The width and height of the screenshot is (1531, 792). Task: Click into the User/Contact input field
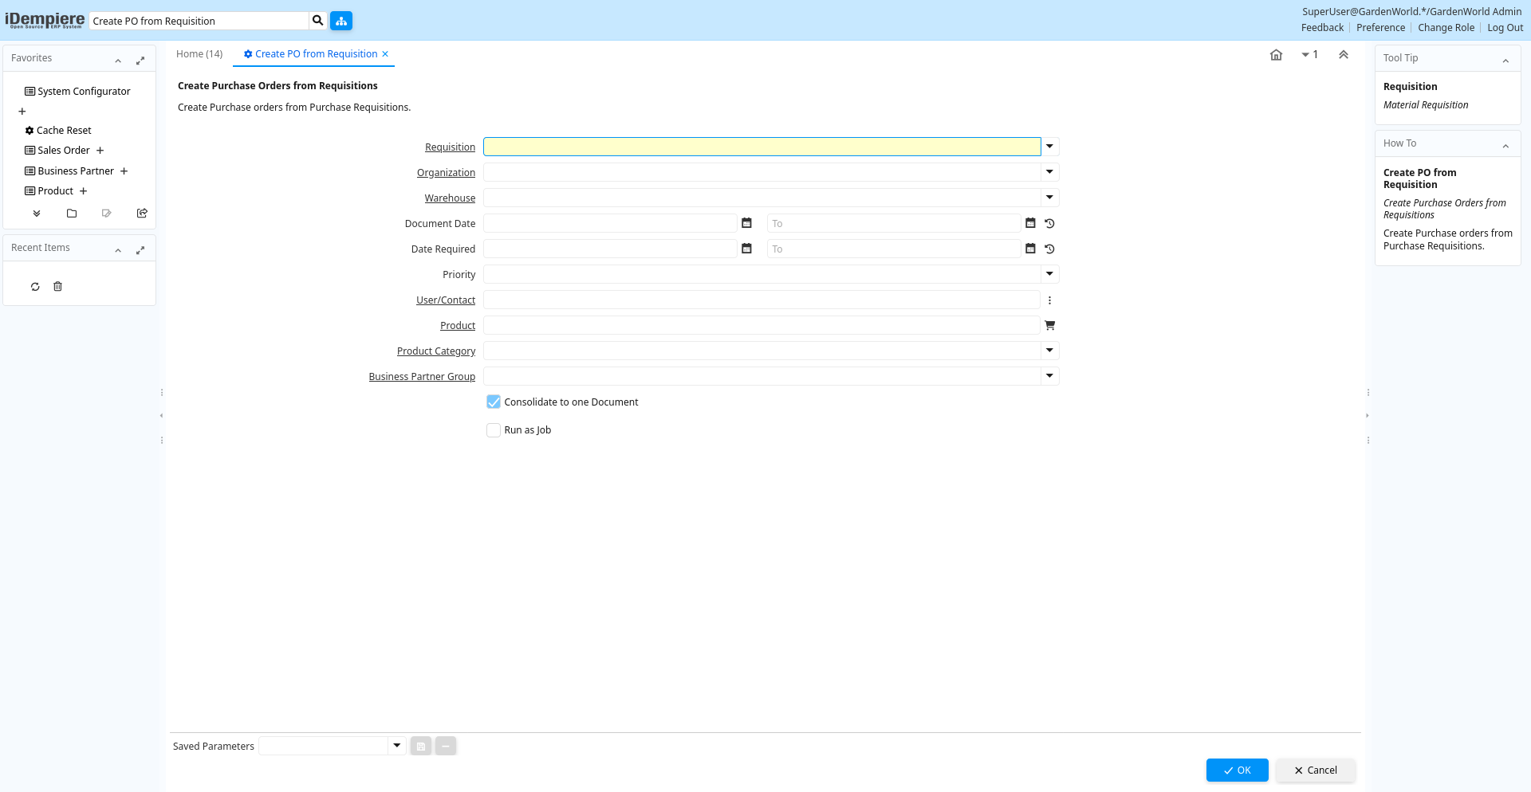click(x=761, y=300)
